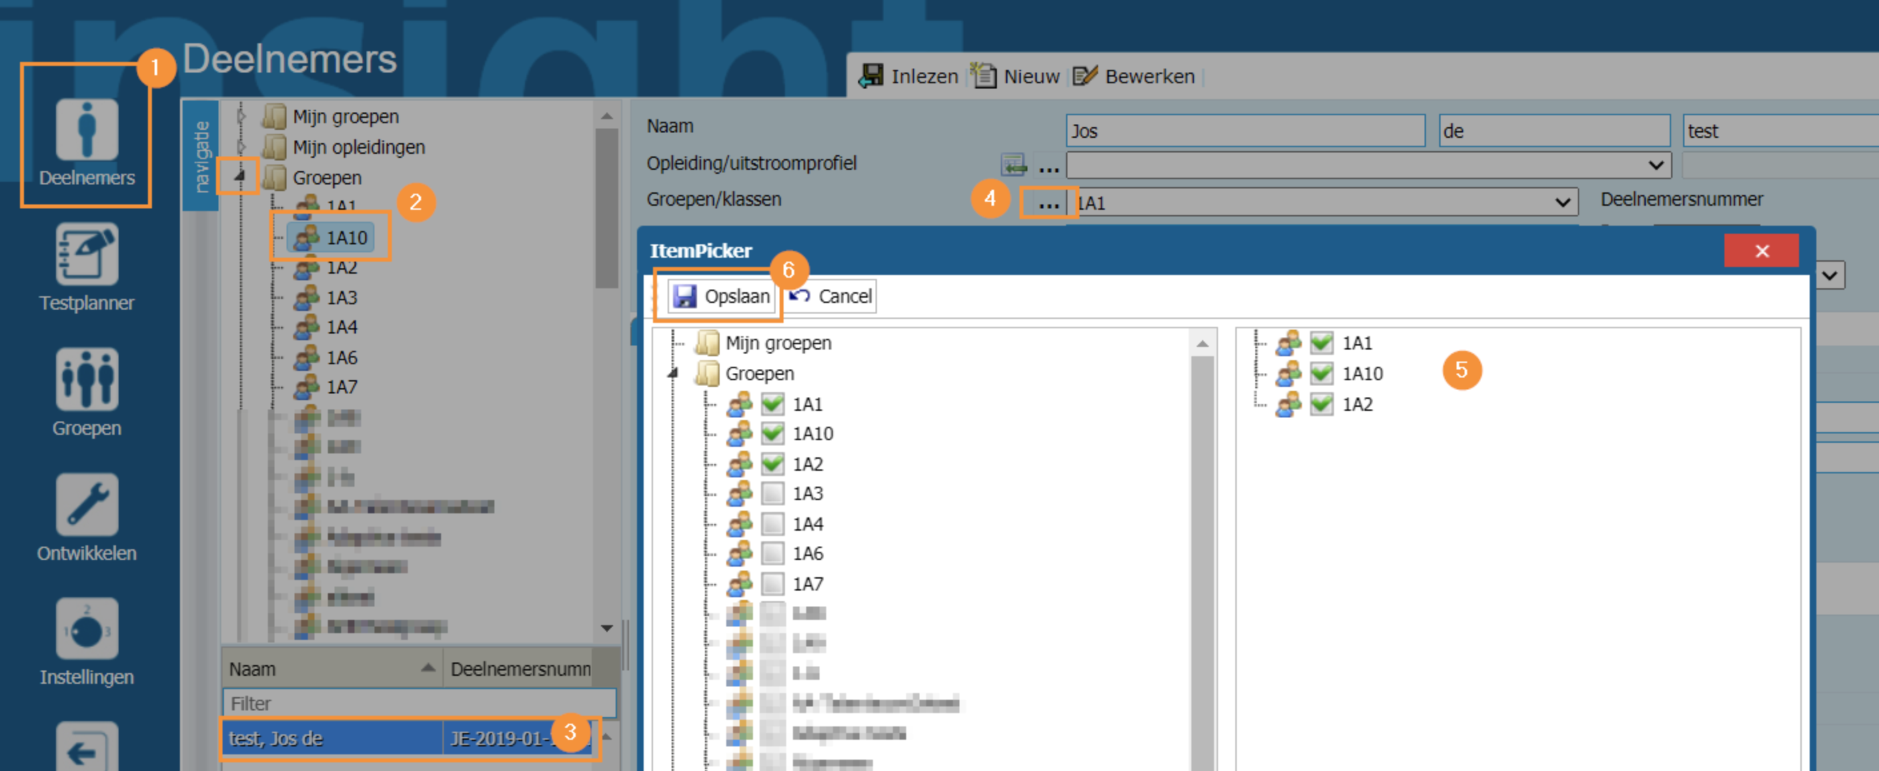Check group 1A3 in ItemPicker tree
Viewport: 1879px width, 771px height.
772,494
